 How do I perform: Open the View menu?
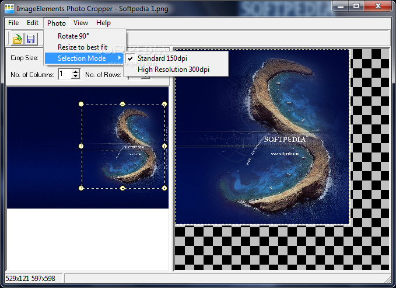click(x=80, y=23)
